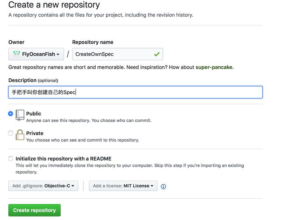Click the FlyOceanFish avatar icon
This screenshot has width=284, height=220.
pyautogui.click(x=17, y=53)
